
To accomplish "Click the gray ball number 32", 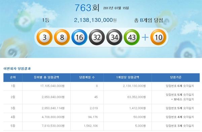I will pos(97,37).
